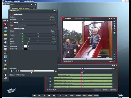Mark In point button
This screenshot has height=98, width=131.
(60, 96)
